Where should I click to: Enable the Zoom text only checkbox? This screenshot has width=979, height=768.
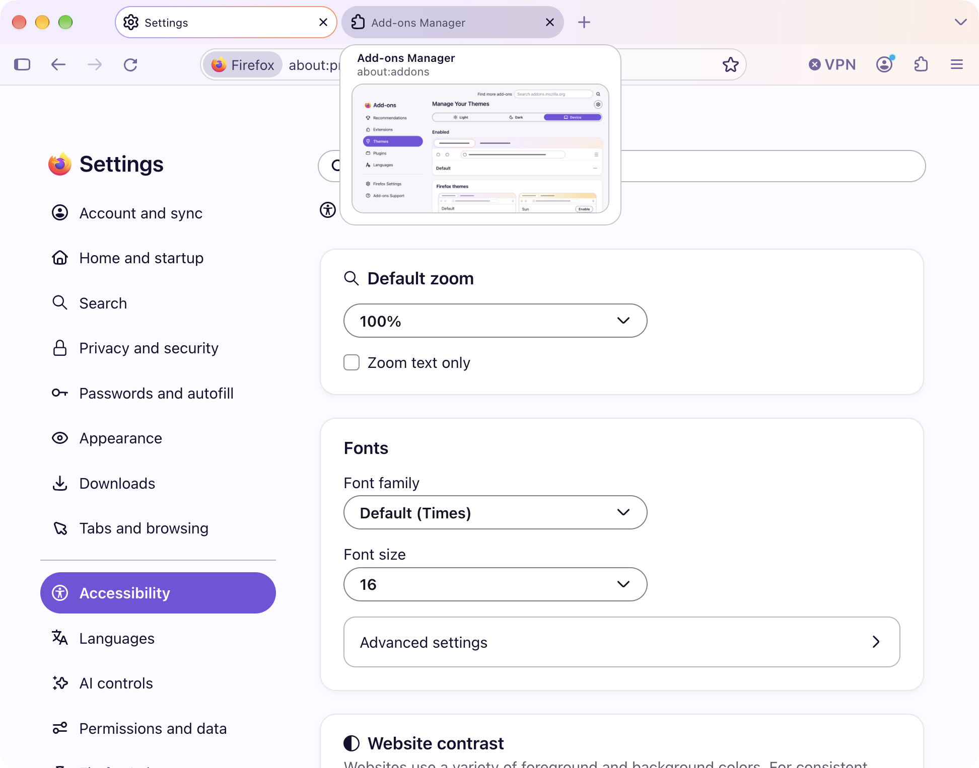352,362
